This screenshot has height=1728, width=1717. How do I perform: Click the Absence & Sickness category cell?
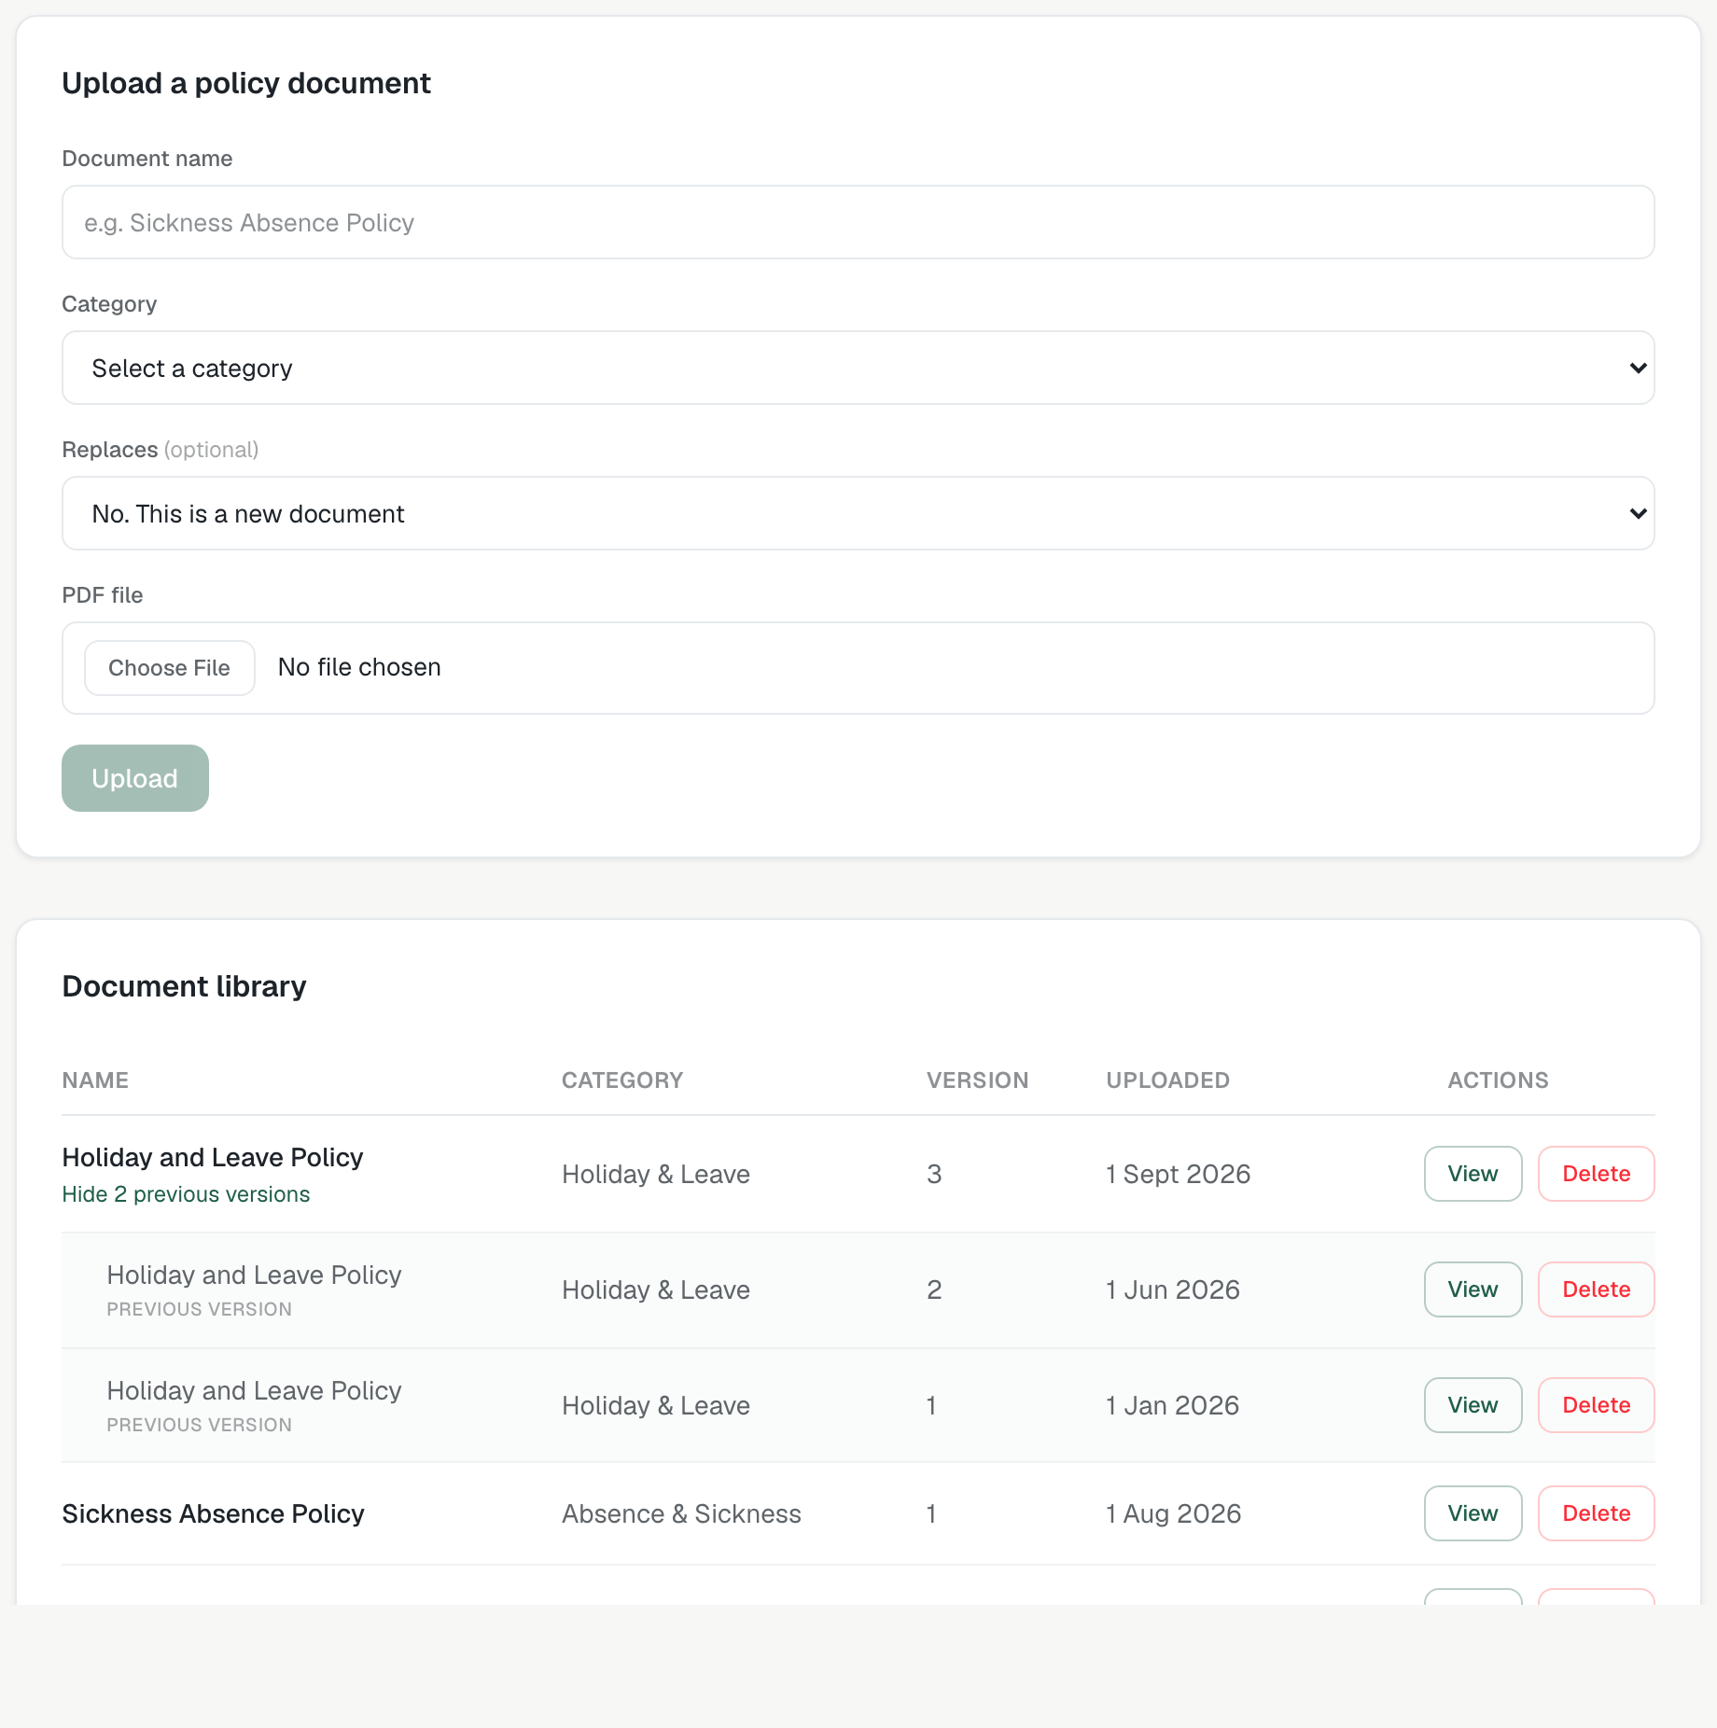tap(681, 1513)
